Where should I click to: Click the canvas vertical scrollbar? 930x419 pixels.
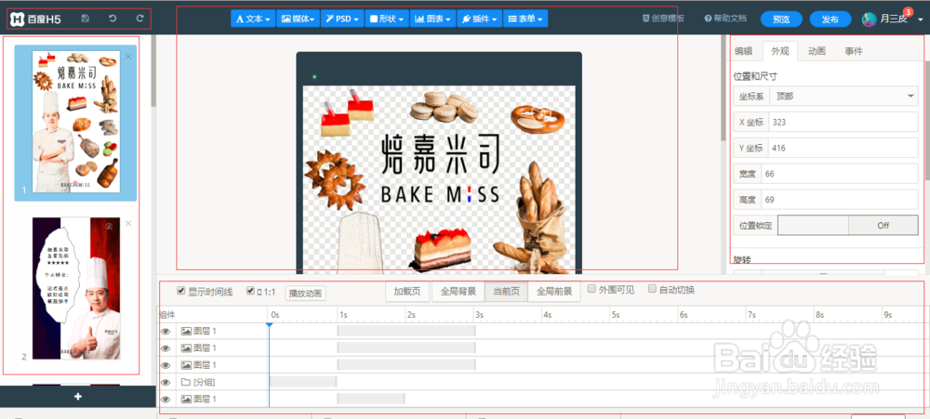[723, 89]
